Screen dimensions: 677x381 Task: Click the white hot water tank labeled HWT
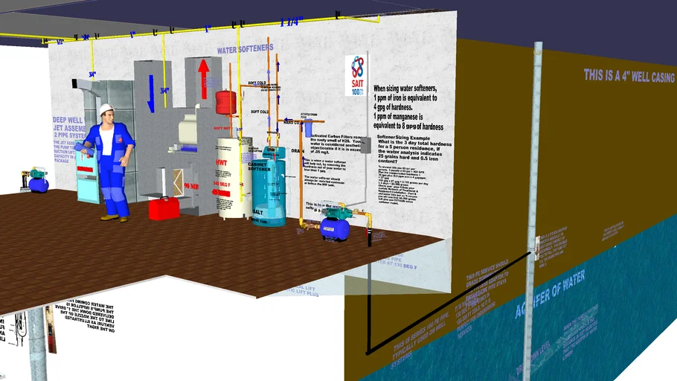coord(234,177)
